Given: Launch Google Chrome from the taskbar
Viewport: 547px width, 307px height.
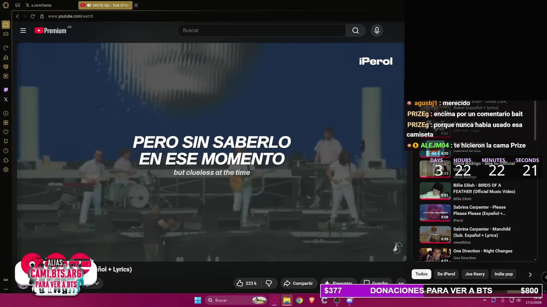Looking at the screenshot, I should tap(300, 300).
